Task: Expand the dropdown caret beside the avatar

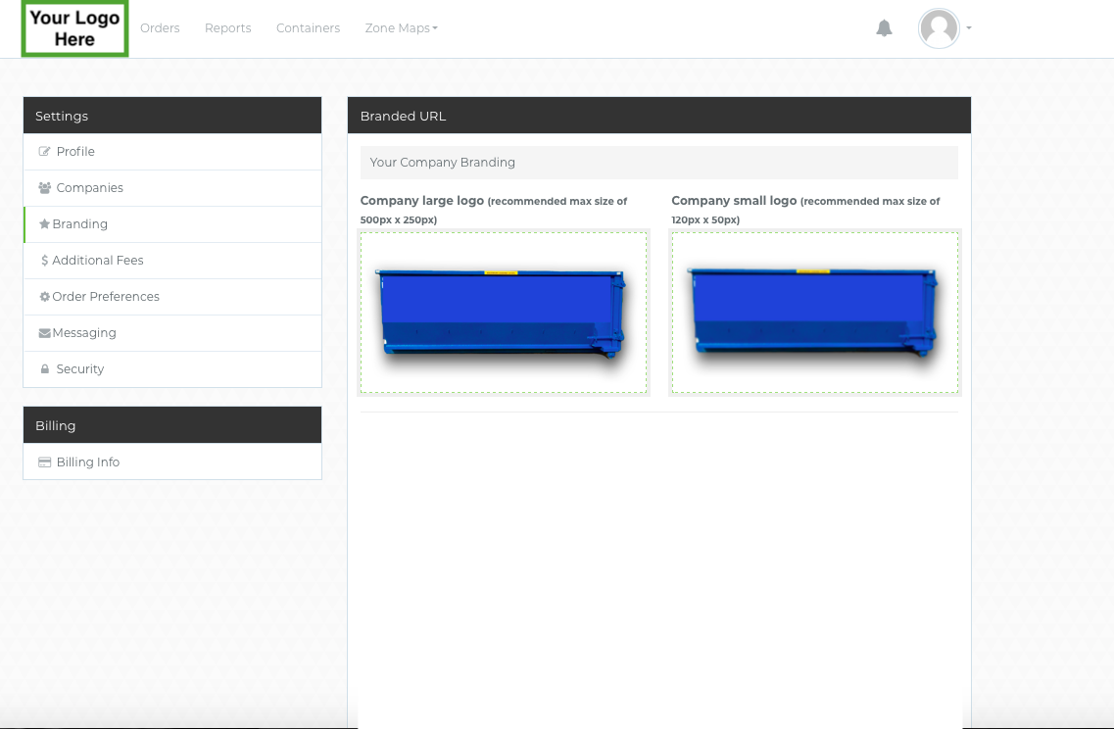Action: pos(969,28)
